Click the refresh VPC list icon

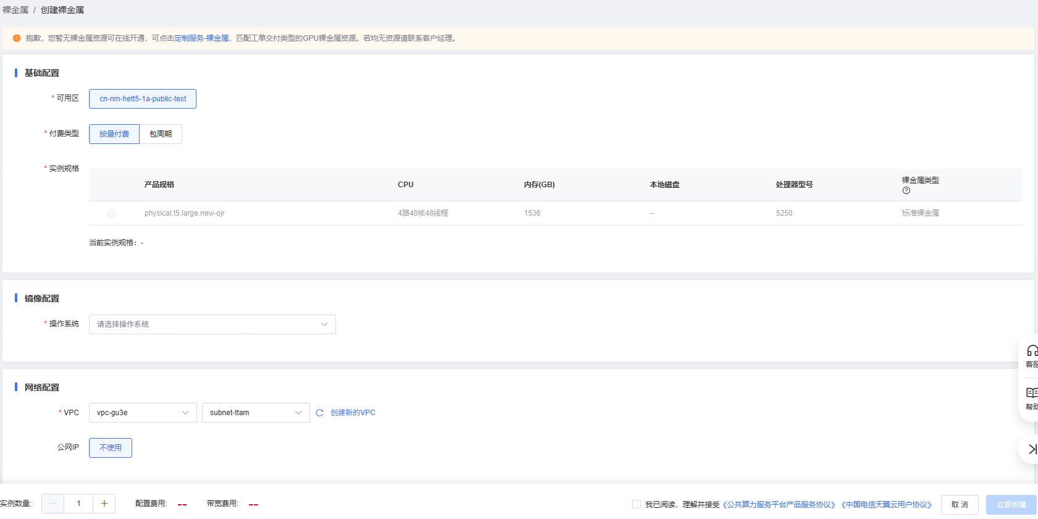click(x=319, y=413)
